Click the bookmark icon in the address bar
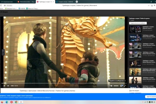The height and width of the screenshot is (104, 156). tap(155, 5)
